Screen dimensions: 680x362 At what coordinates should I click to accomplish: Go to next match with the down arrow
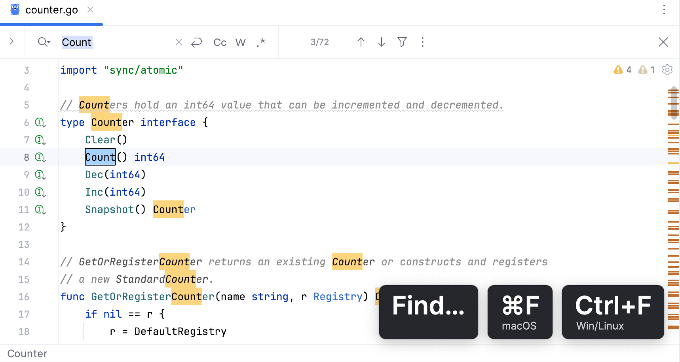(381, 42)
